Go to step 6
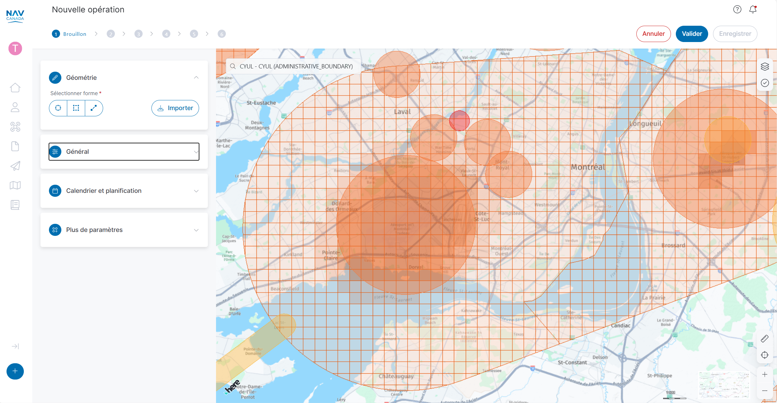This screenshot has height=403, width=777. coord(222,34)
